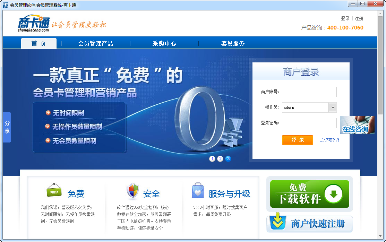Open the 操作员 operator dropdown

333,107
